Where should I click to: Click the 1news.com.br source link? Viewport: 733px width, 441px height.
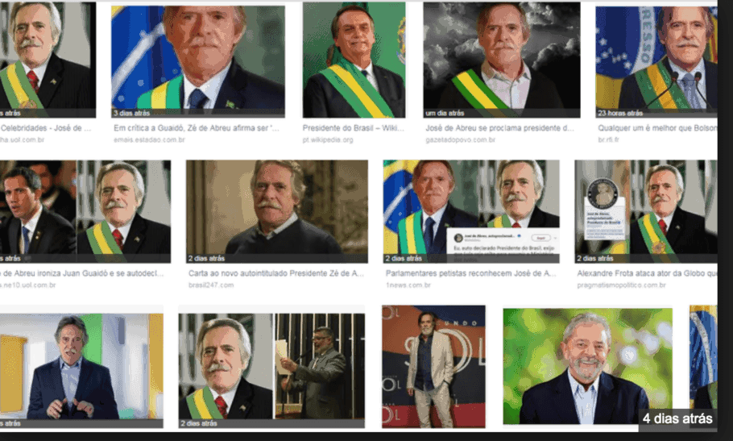(408, 285)
